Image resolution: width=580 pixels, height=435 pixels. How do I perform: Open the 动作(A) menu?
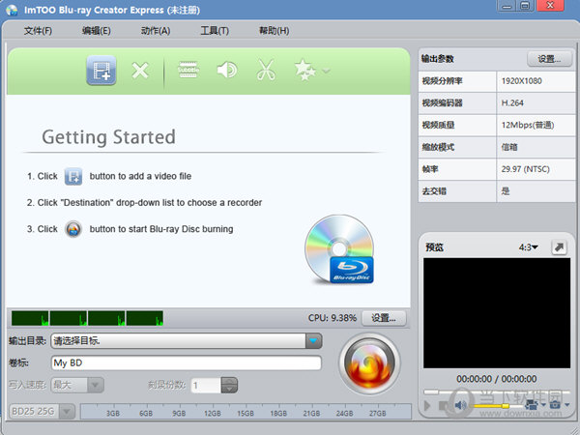coord(156,30)
